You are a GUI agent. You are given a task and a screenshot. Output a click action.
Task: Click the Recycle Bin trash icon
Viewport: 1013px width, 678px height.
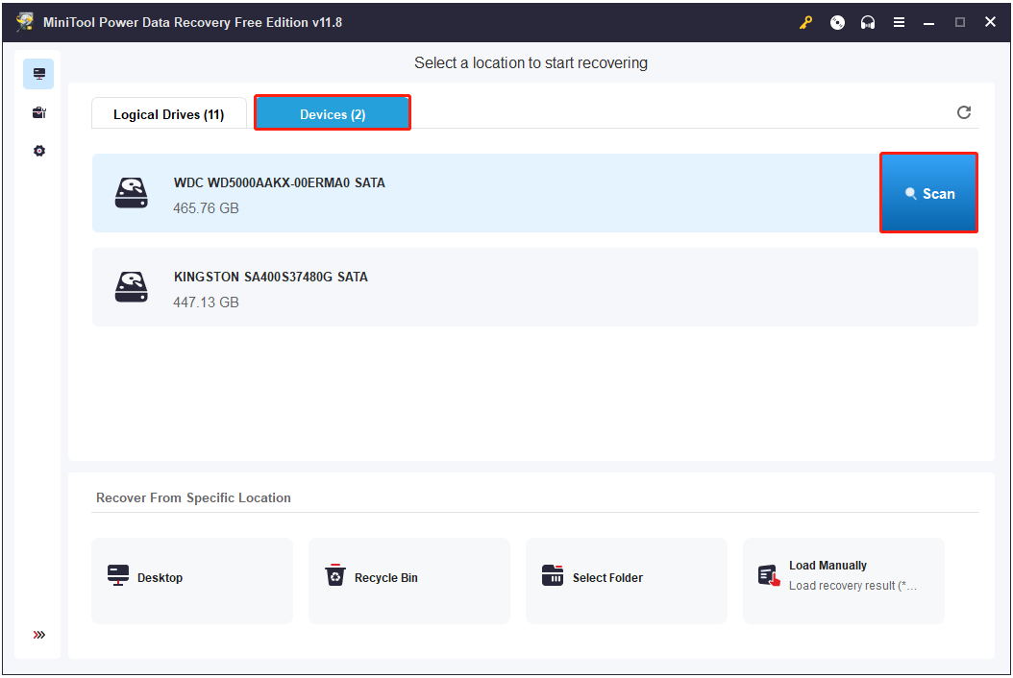tap(334, 574)
